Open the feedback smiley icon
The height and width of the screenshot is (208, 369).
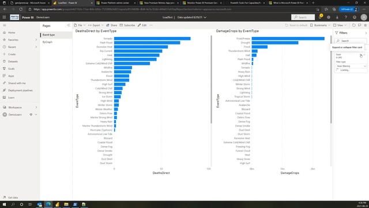pyautogui.click(x=355, y=17)
